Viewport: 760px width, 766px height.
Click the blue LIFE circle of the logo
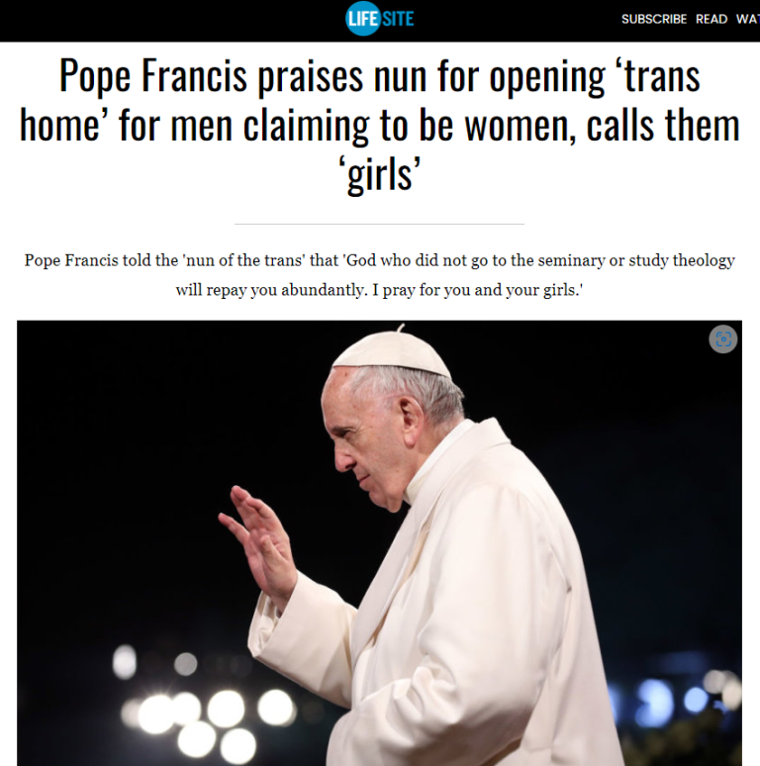[362, 19]
